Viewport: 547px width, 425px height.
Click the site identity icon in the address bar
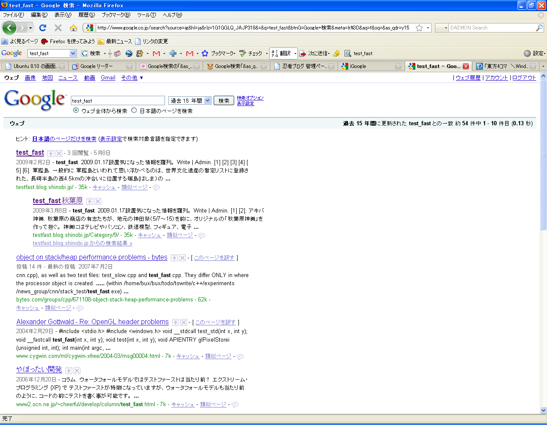click(89, 28)
